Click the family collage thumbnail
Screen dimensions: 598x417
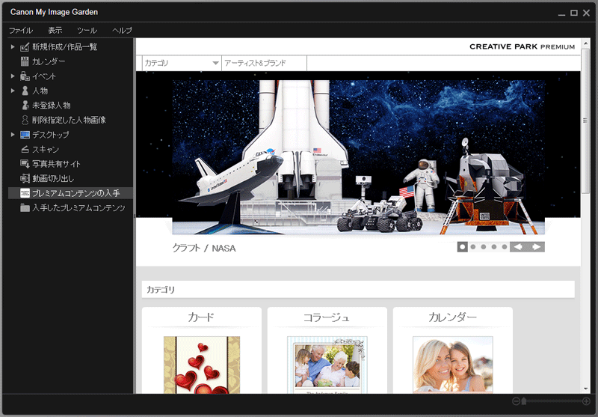click(327, 365)
